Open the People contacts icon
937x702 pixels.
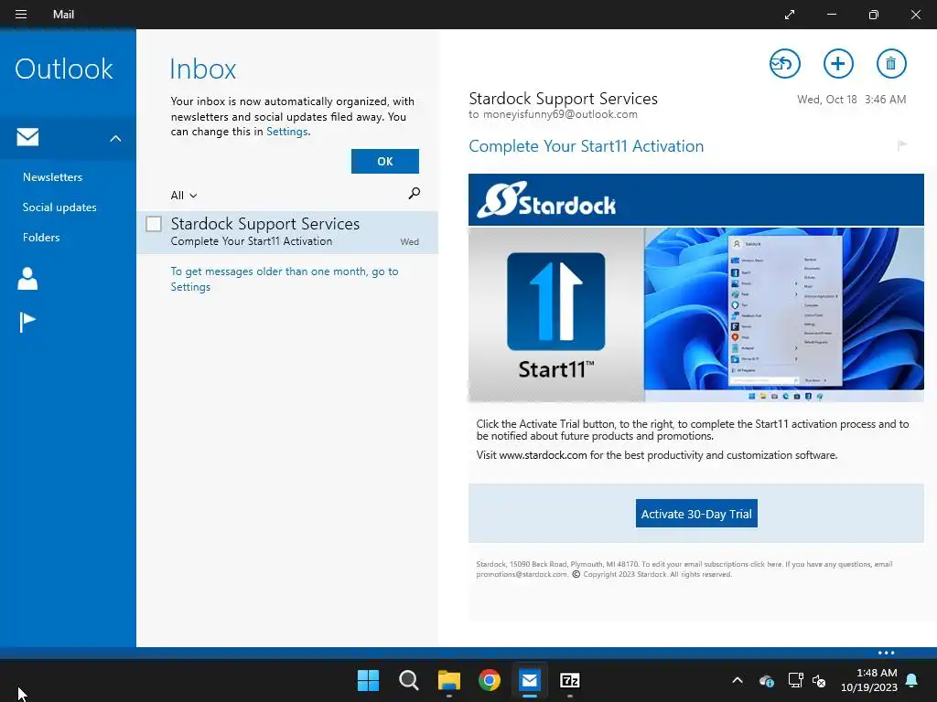pos(27,278)
